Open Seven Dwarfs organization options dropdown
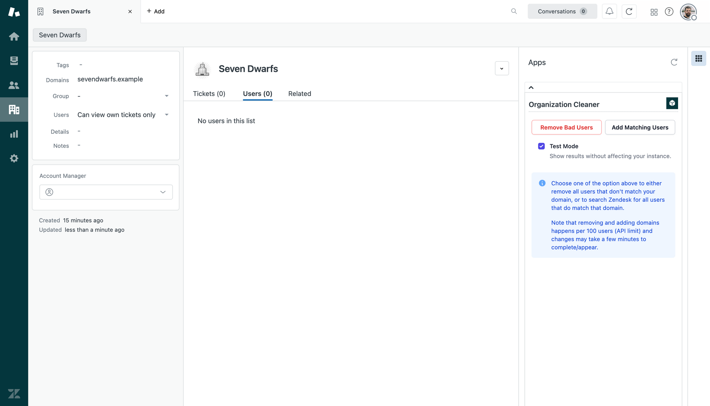The image size is (710, 406). click(502, 68)
